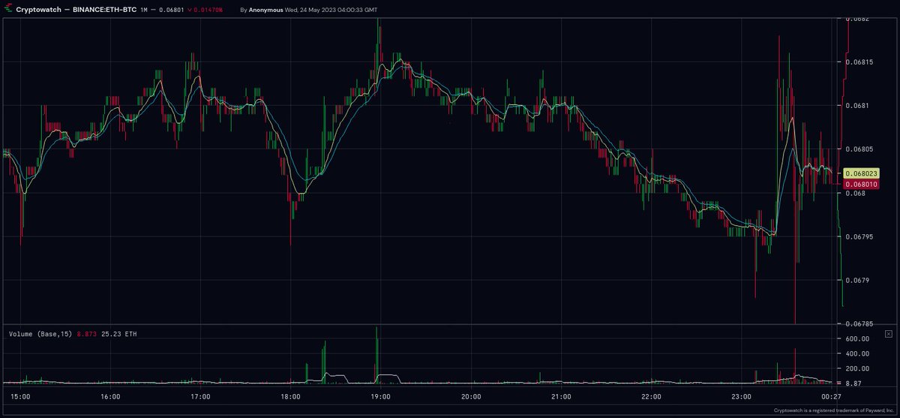Click the 0.06795 price axis label
This screenshot has height=418, width=900.
(x=861, y=237)
